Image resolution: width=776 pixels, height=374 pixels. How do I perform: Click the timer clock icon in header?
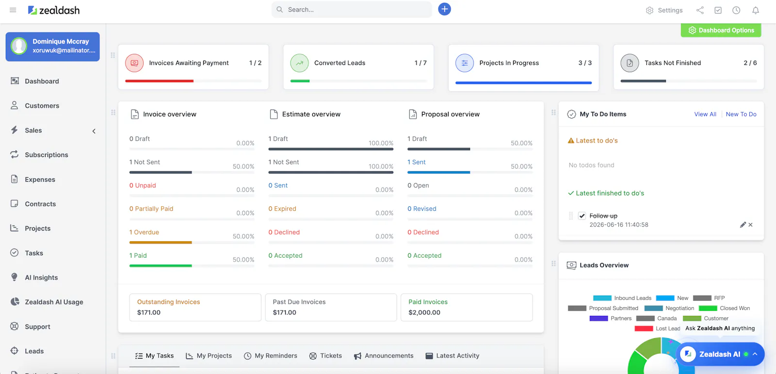736,10
